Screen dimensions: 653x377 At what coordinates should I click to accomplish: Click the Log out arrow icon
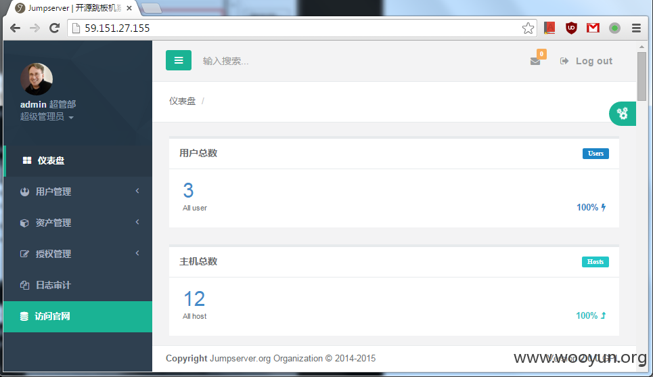pyautogui.click(x=564, y=61)
